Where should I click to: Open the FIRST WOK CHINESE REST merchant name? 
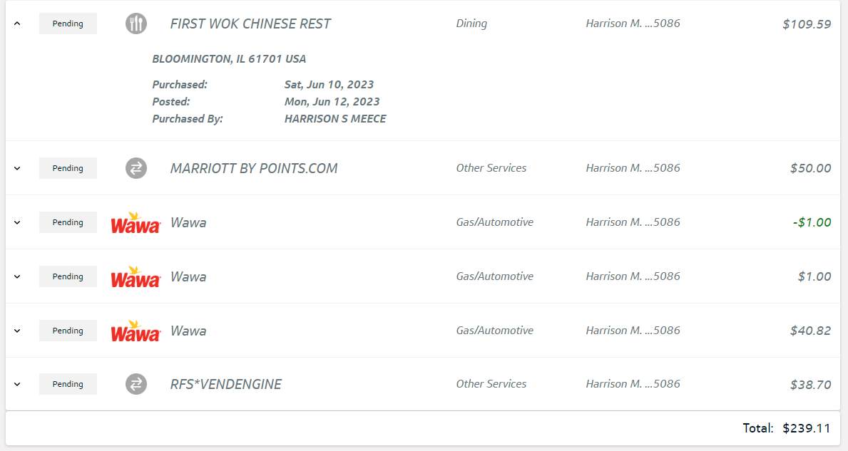[x=250, y=24]
